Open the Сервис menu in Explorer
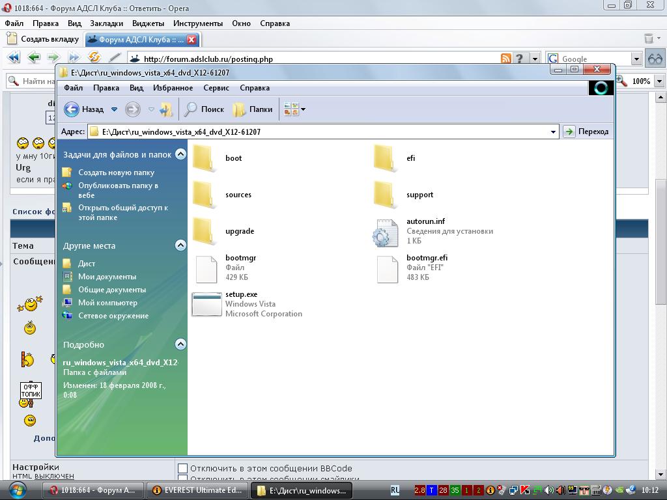 click(216, 88)
